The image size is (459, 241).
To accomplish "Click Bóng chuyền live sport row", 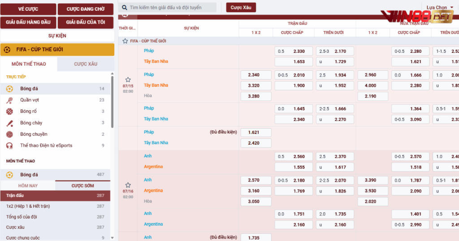I will 55,134.
